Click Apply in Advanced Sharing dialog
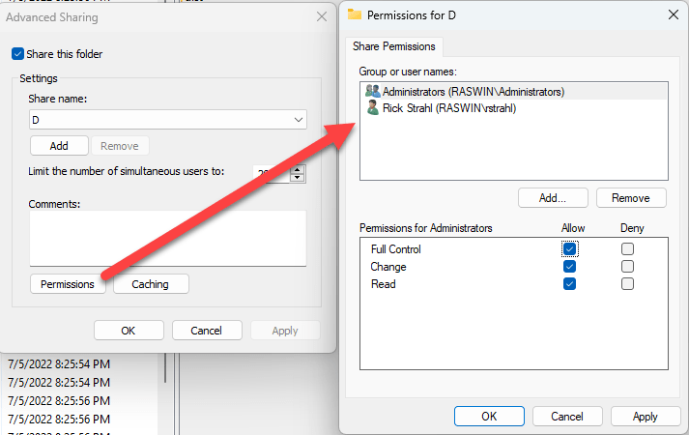 (x=285, y=331)
